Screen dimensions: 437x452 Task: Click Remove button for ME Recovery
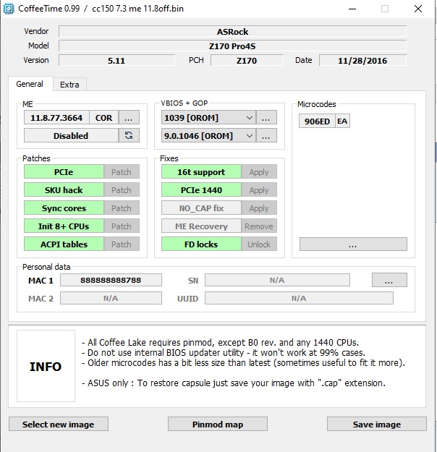pos(259,226)
